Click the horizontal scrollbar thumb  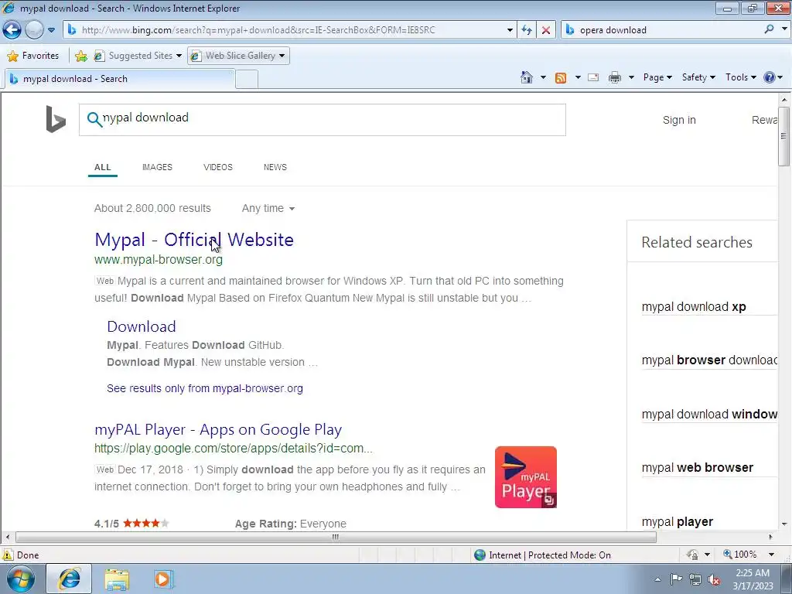[x=336, y=537]
